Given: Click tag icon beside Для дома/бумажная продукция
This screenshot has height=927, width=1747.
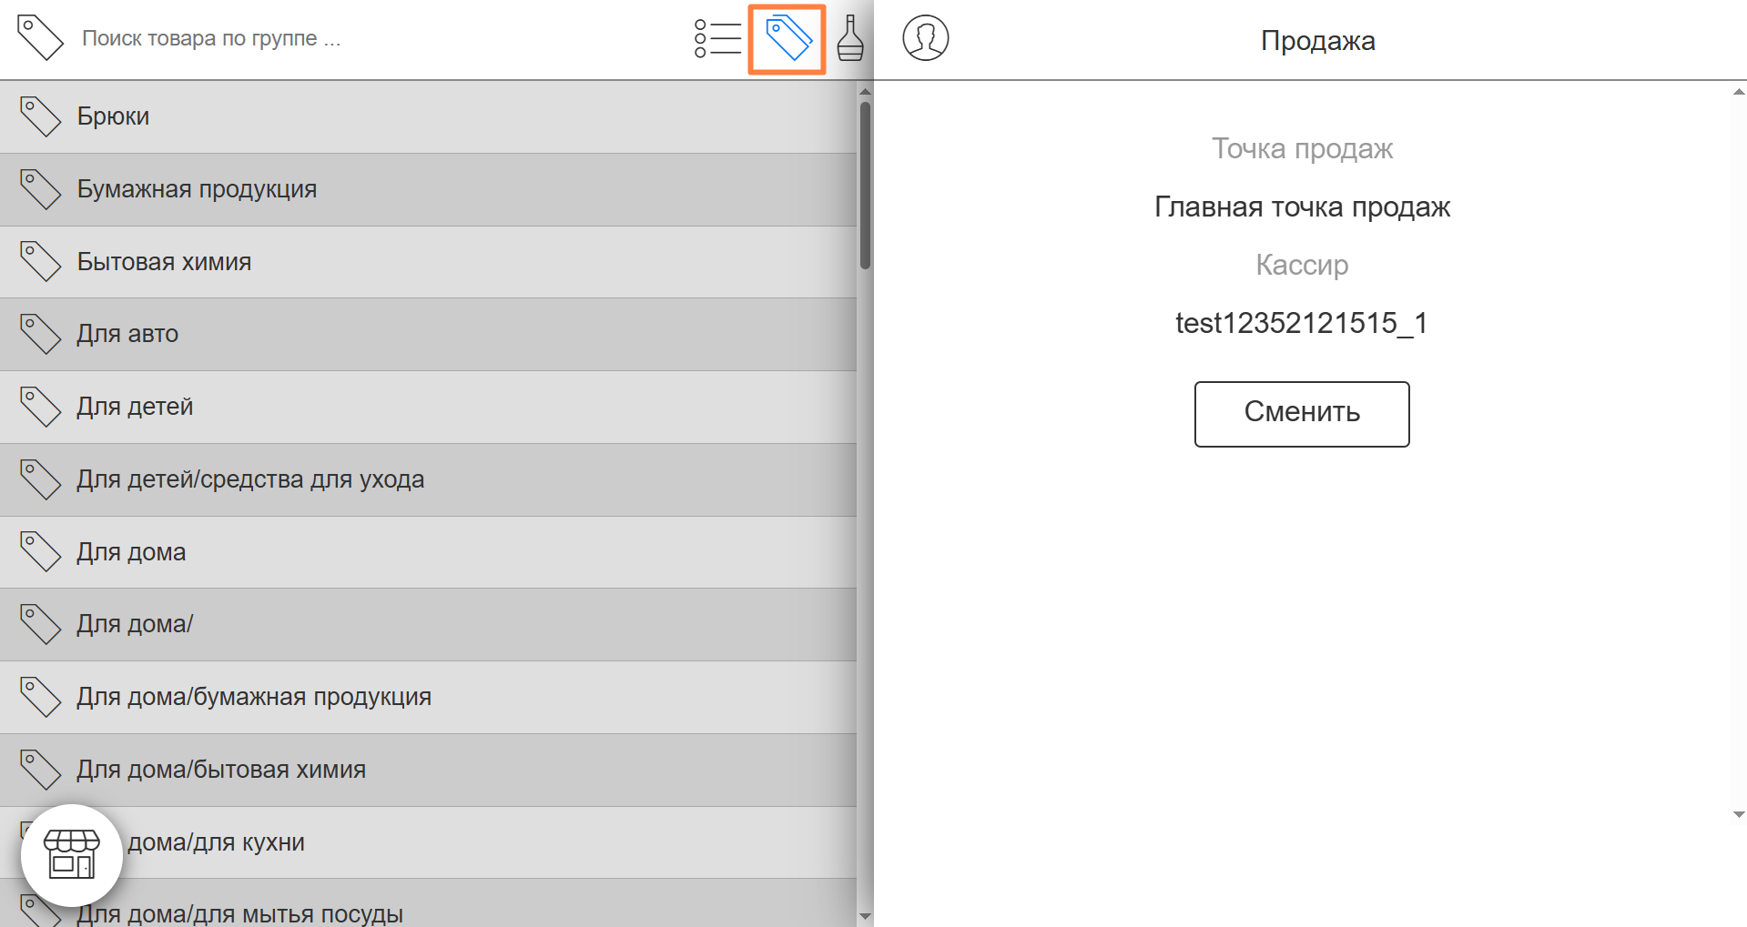Looking at the screenshot, I should pyautogui.click(x=40, y=697).
